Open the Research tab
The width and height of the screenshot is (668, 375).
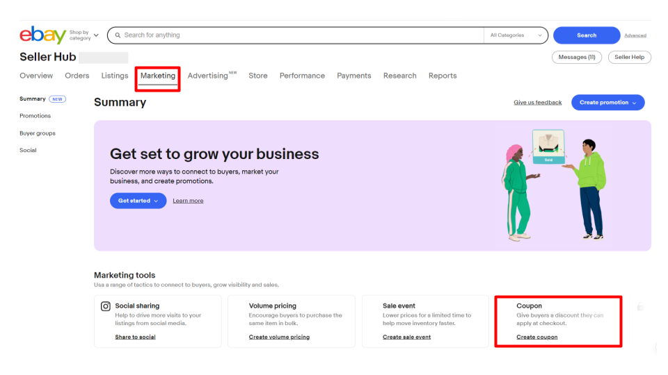pyautogui.click(x=399, y=76)
